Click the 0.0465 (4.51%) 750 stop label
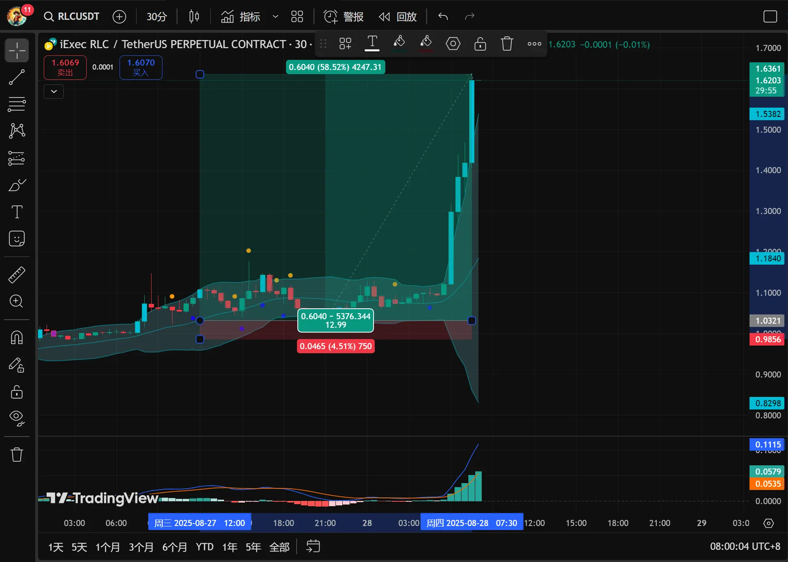This screenshot has height=562, width=788. tap(336, 346)
